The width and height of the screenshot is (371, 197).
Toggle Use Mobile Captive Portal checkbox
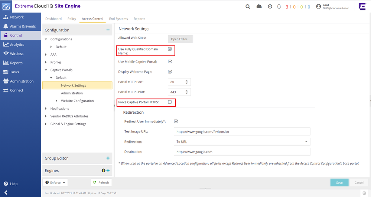click(x=170, y=61)
